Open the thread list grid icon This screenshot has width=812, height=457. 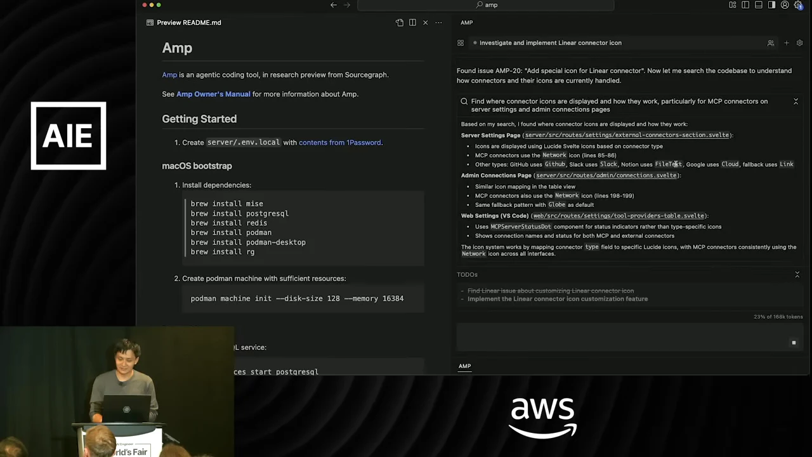(x=461, y=43)
